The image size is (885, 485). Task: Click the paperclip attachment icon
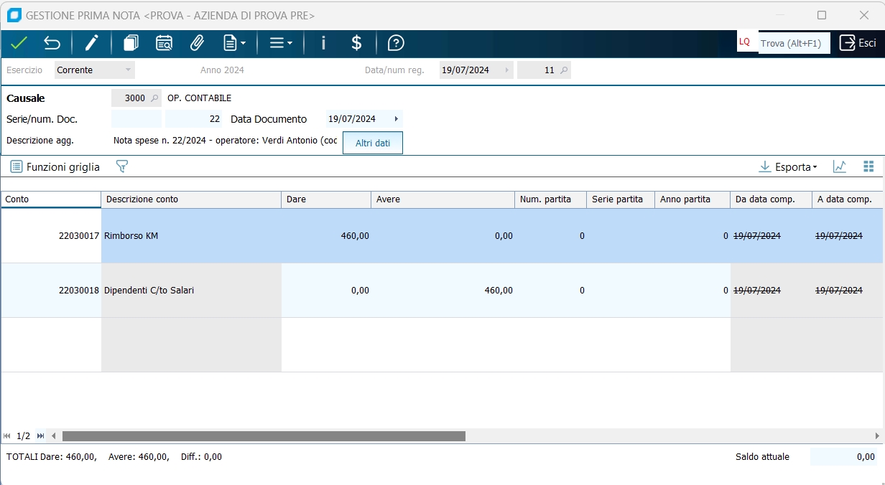[197, 43]
